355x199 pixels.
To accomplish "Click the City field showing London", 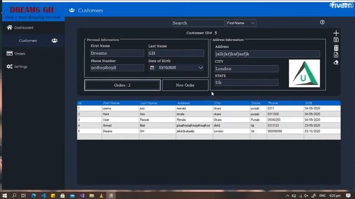I will tap(246, 69).
